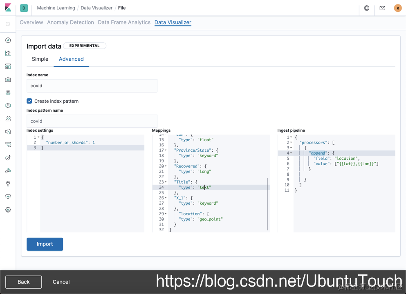Open Machine Learning sidebar icon

pyautogui.click(x=8, y=105)
